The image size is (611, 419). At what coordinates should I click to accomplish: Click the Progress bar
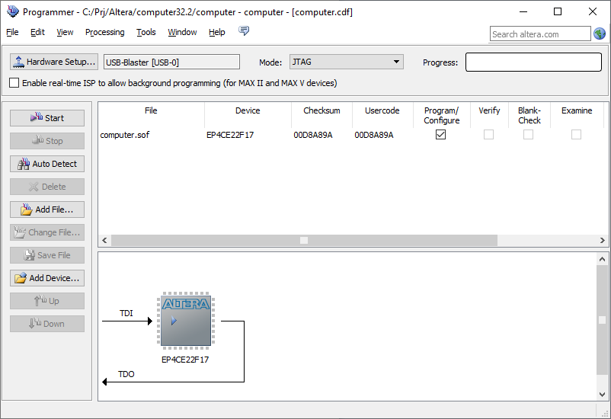(533, 62)
